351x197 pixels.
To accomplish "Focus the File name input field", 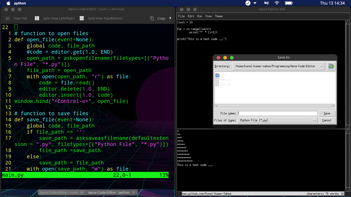I will 278,113.
